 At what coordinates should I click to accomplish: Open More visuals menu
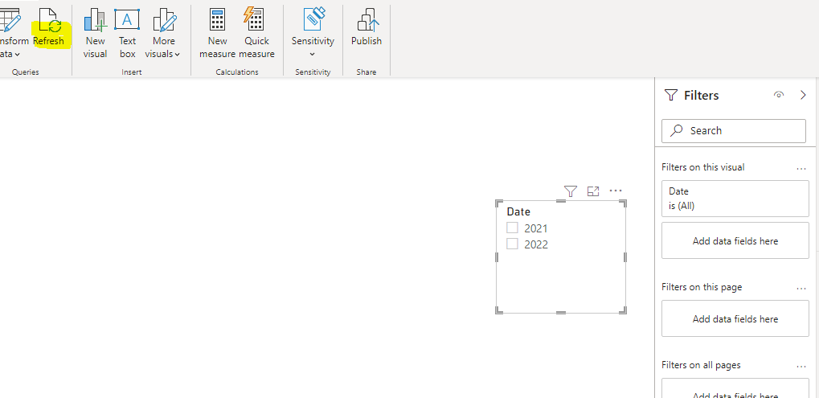point(162,32)
